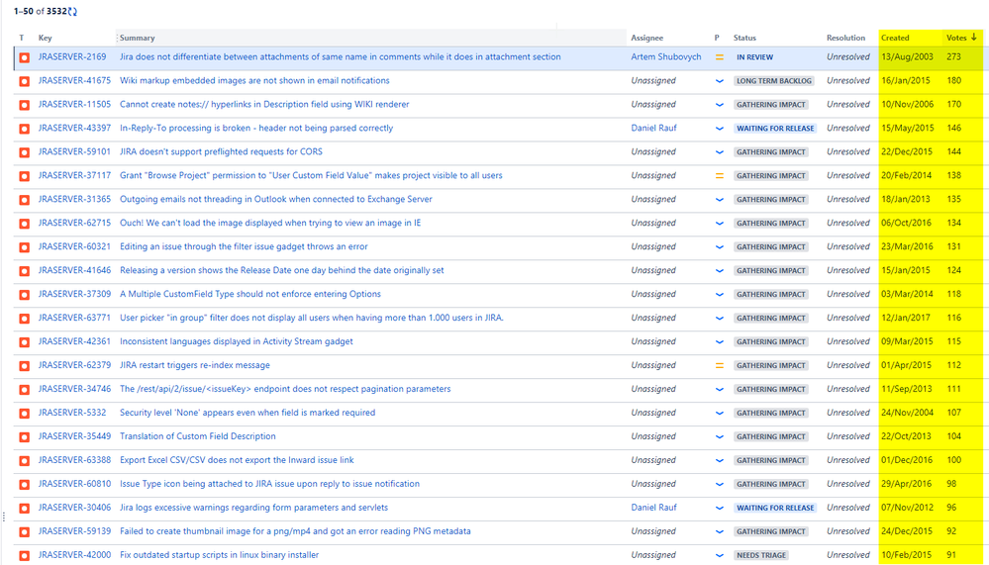Open issue key JRASERVER-30406

point(74,508)
